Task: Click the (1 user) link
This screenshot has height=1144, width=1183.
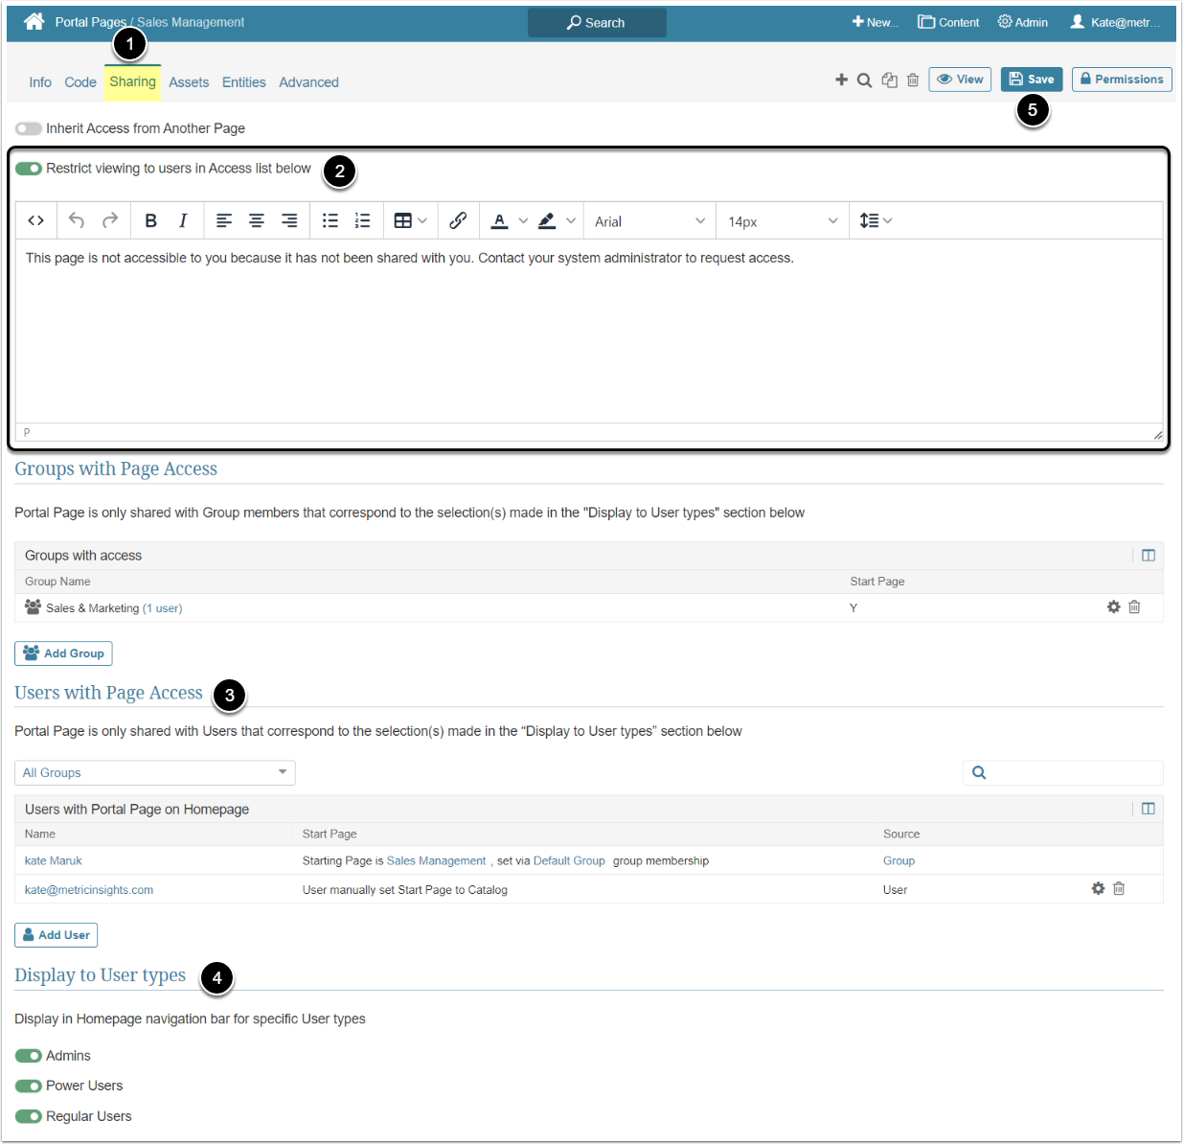Action: click(163, 608)
